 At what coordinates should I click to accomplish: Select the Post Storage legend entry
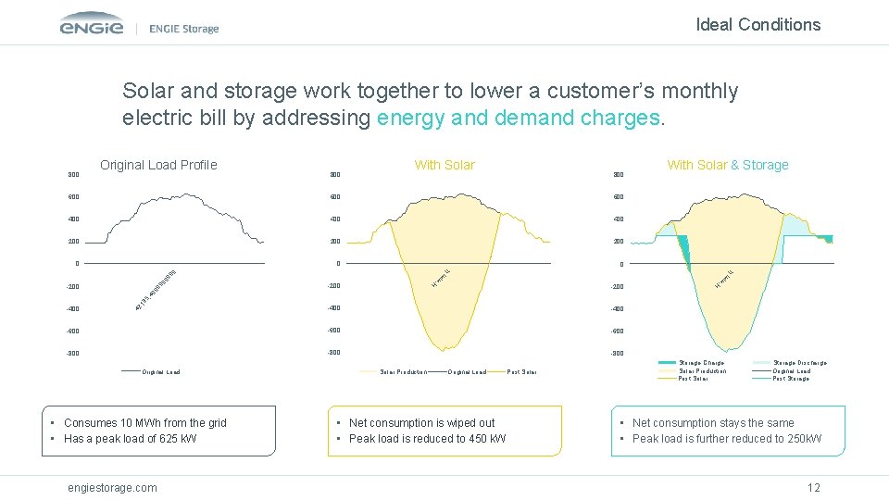pos(793,379)
